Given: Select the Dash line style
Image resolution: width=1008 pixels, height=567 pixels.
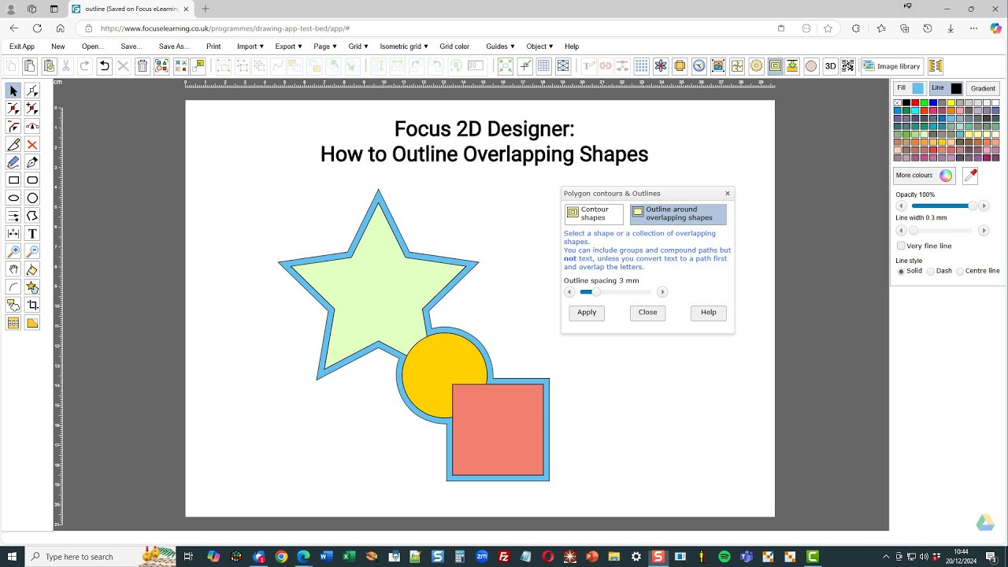Looking at the screenshot, I should pyautogui.click(x=931, y=271).
